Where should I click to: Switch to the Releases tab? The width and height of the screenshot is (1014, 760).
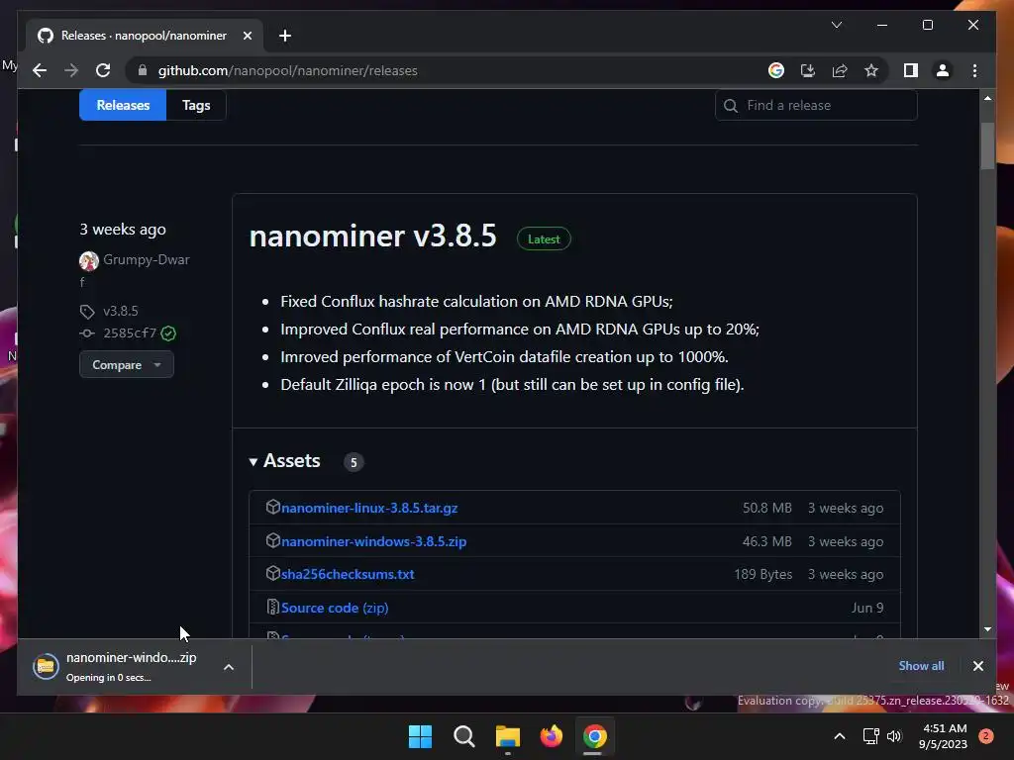[x=123, y=105]
